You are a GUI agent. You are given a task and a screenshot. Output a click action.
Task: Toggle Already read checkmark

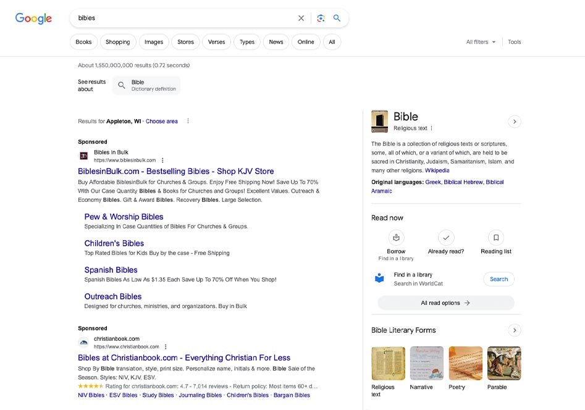point(446,237)
